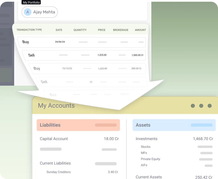Select the Buy row dated 24/06/24
Image resolution: width=218 pixels, height=179 pixels.
point(82,42)
